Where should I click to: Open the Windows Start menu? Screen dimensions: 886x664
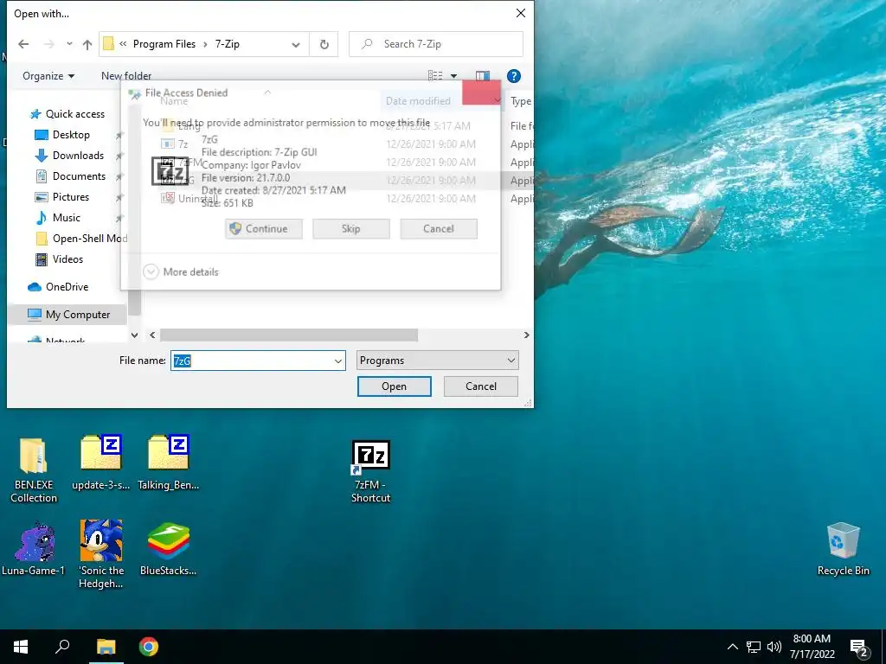coord(21,647)
